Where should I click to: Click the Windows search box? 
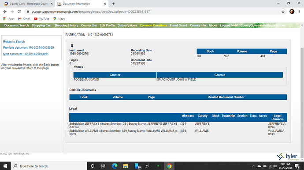[49, 166]
